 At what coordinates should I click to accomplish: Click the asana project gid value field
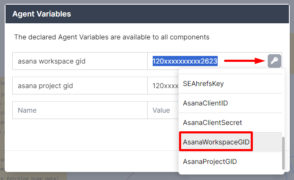pos(163,86)
